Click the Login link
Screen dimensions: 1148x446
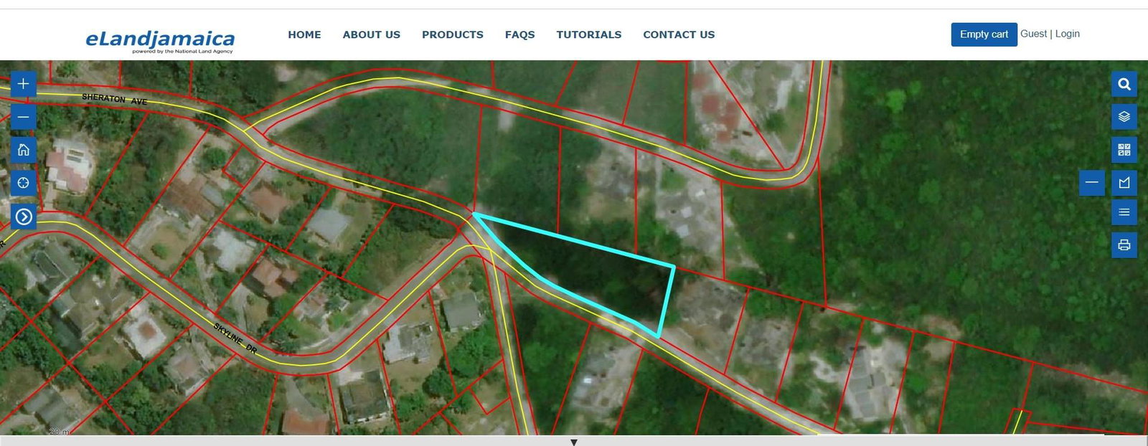(x=1067, y=34)
